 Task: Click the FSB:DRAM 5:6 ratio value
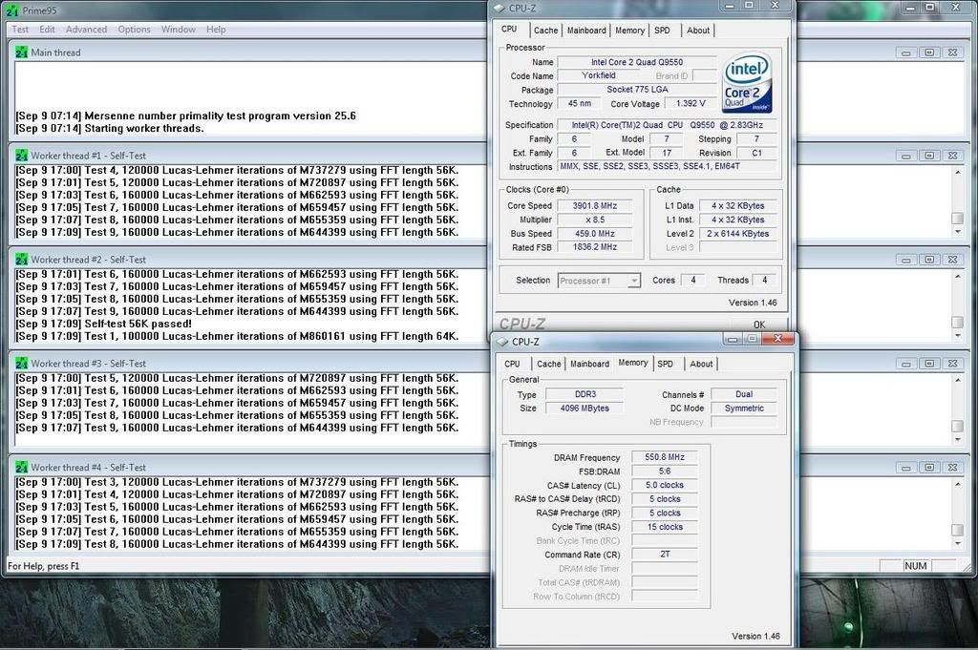(x=665, y=472)
